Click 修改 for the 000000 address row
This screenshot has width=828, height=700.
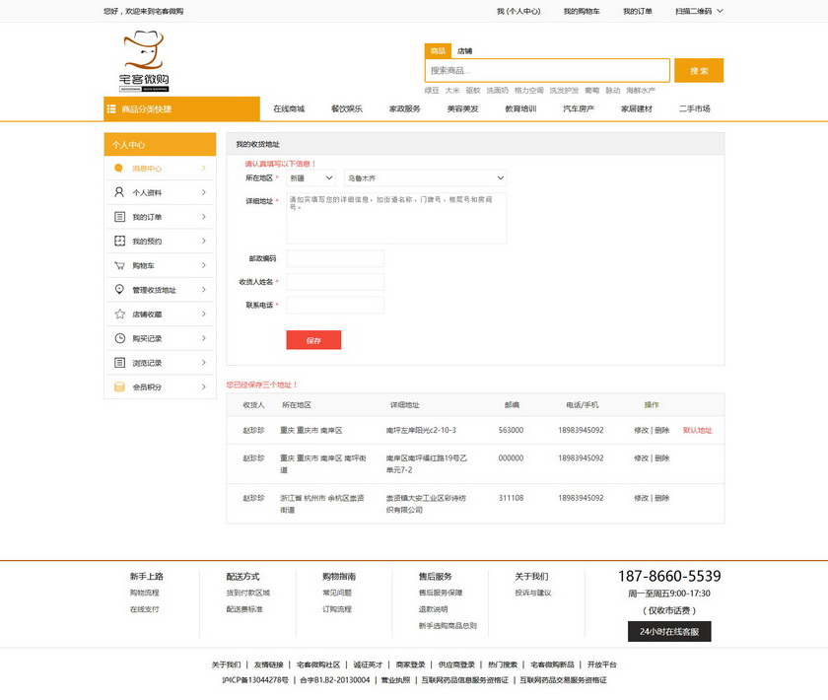pyautogui.click(x=641, y=458)
